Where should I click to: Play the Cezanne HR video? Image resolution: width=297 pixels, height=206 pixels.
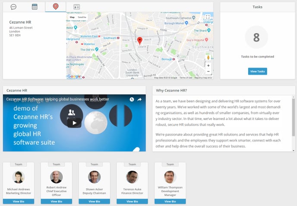coord(74,123)
